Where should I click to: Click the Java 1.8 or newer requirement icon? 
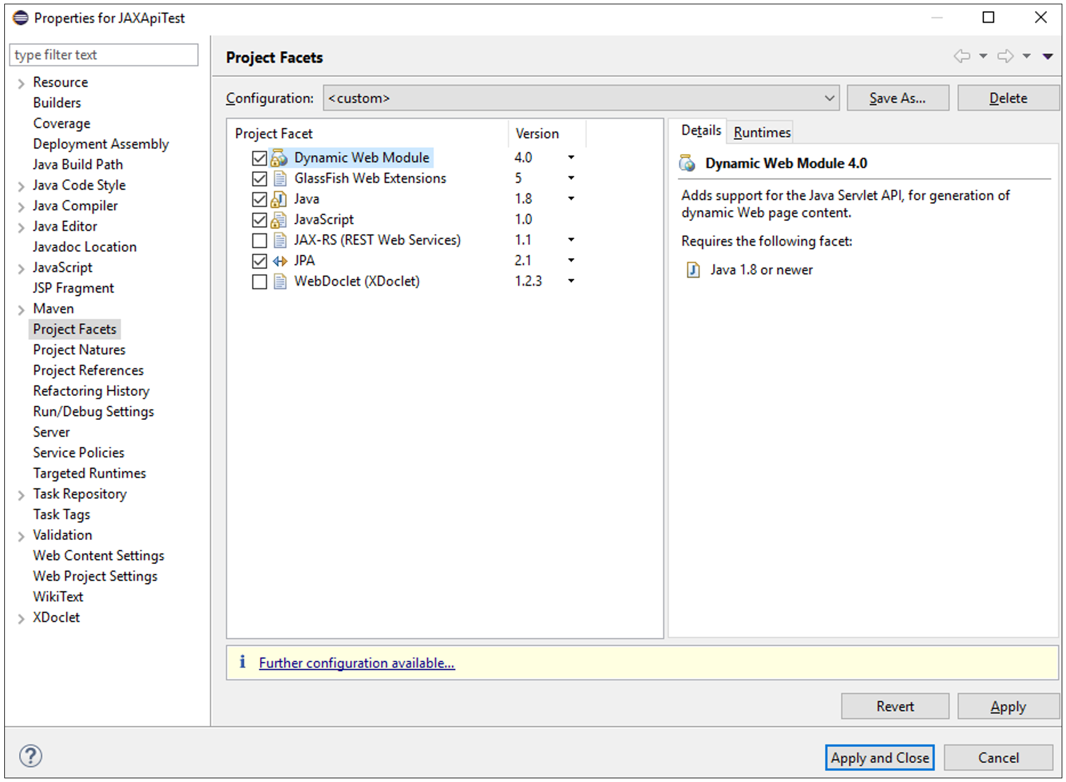click(x=693, y=270)
